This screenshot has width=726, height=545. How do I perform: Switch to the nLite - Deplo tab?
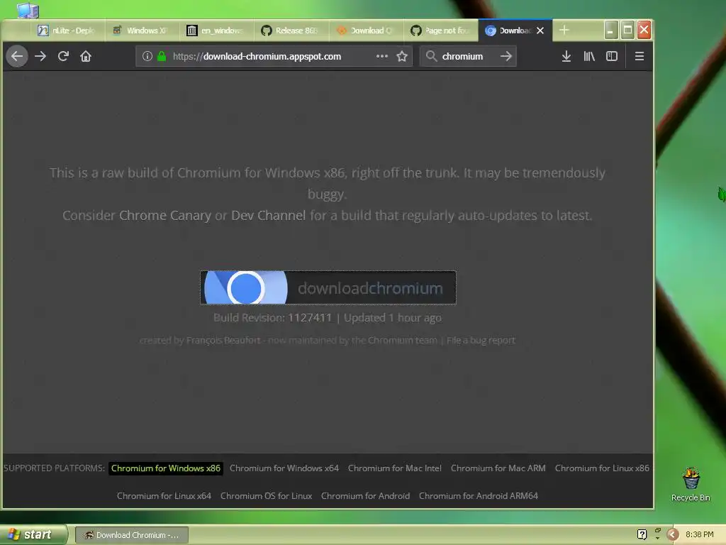[x=67, y=31]
